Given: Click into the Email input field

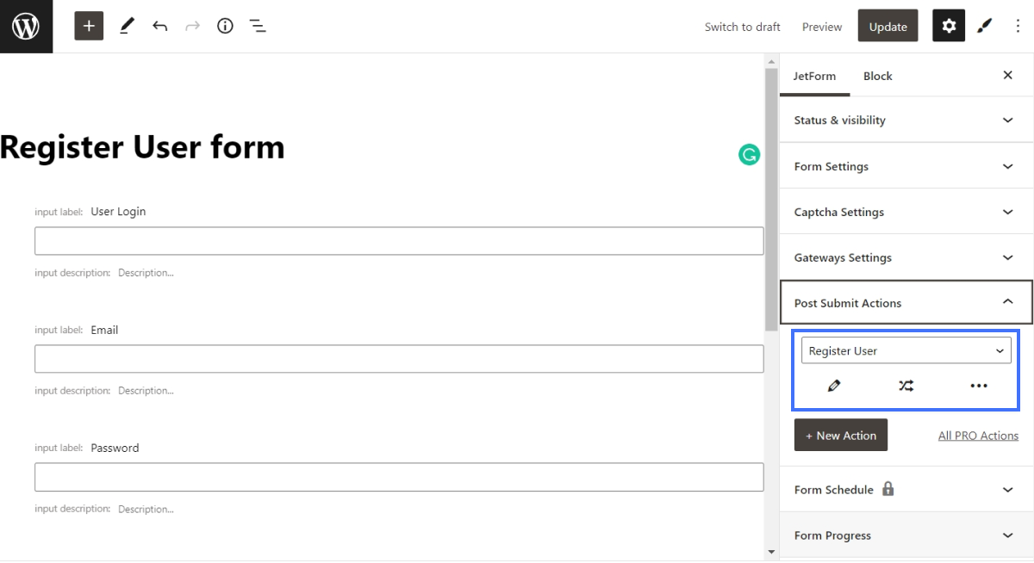Looking at the screenshot, I should click(x=399, y=359).
